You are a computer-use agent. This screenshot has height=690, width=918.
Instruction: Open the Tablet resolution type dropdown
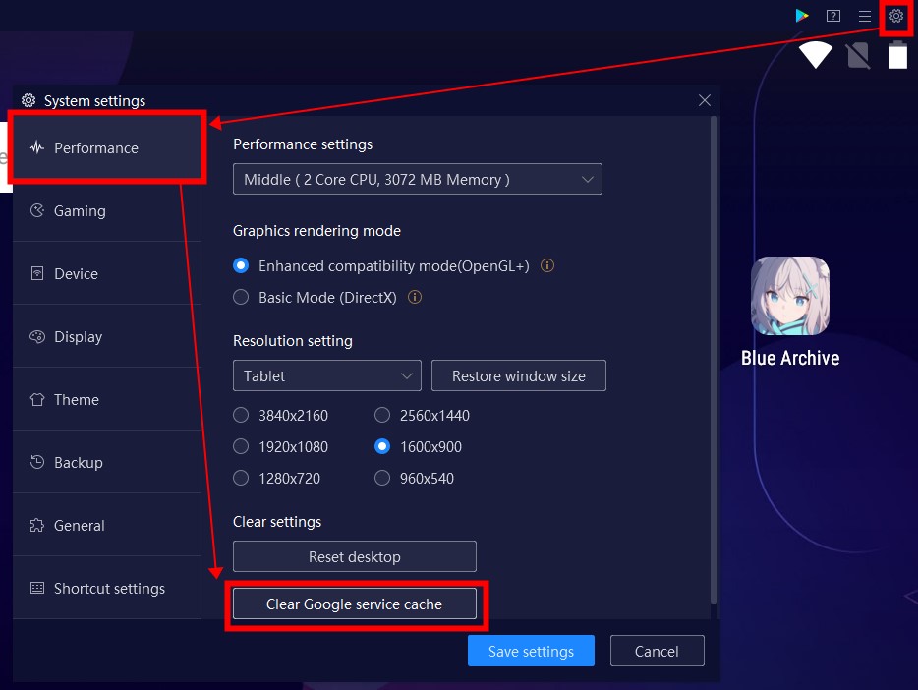(326, 376)
